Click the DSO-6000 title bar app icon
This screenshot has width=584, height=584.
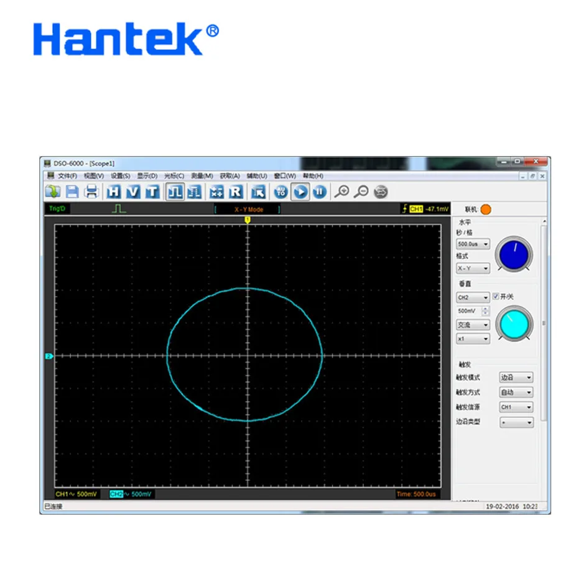47,164
